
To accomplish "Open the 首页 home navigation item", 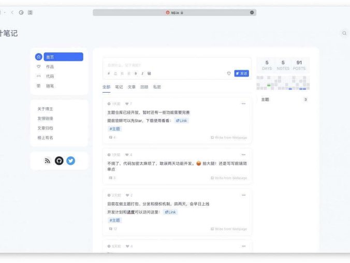I will point(63,57).
